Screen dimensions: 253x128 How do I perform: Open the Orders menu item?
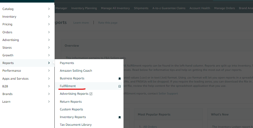tap(27, 32)
